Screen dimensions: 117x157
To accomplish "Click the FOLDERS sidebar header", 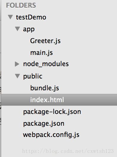I will (21, 5).
